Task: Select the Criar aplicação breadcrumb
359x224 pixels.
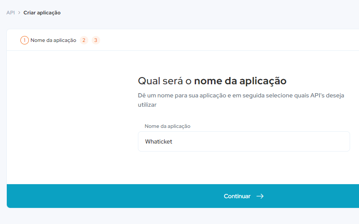Action: coord(42,13)
